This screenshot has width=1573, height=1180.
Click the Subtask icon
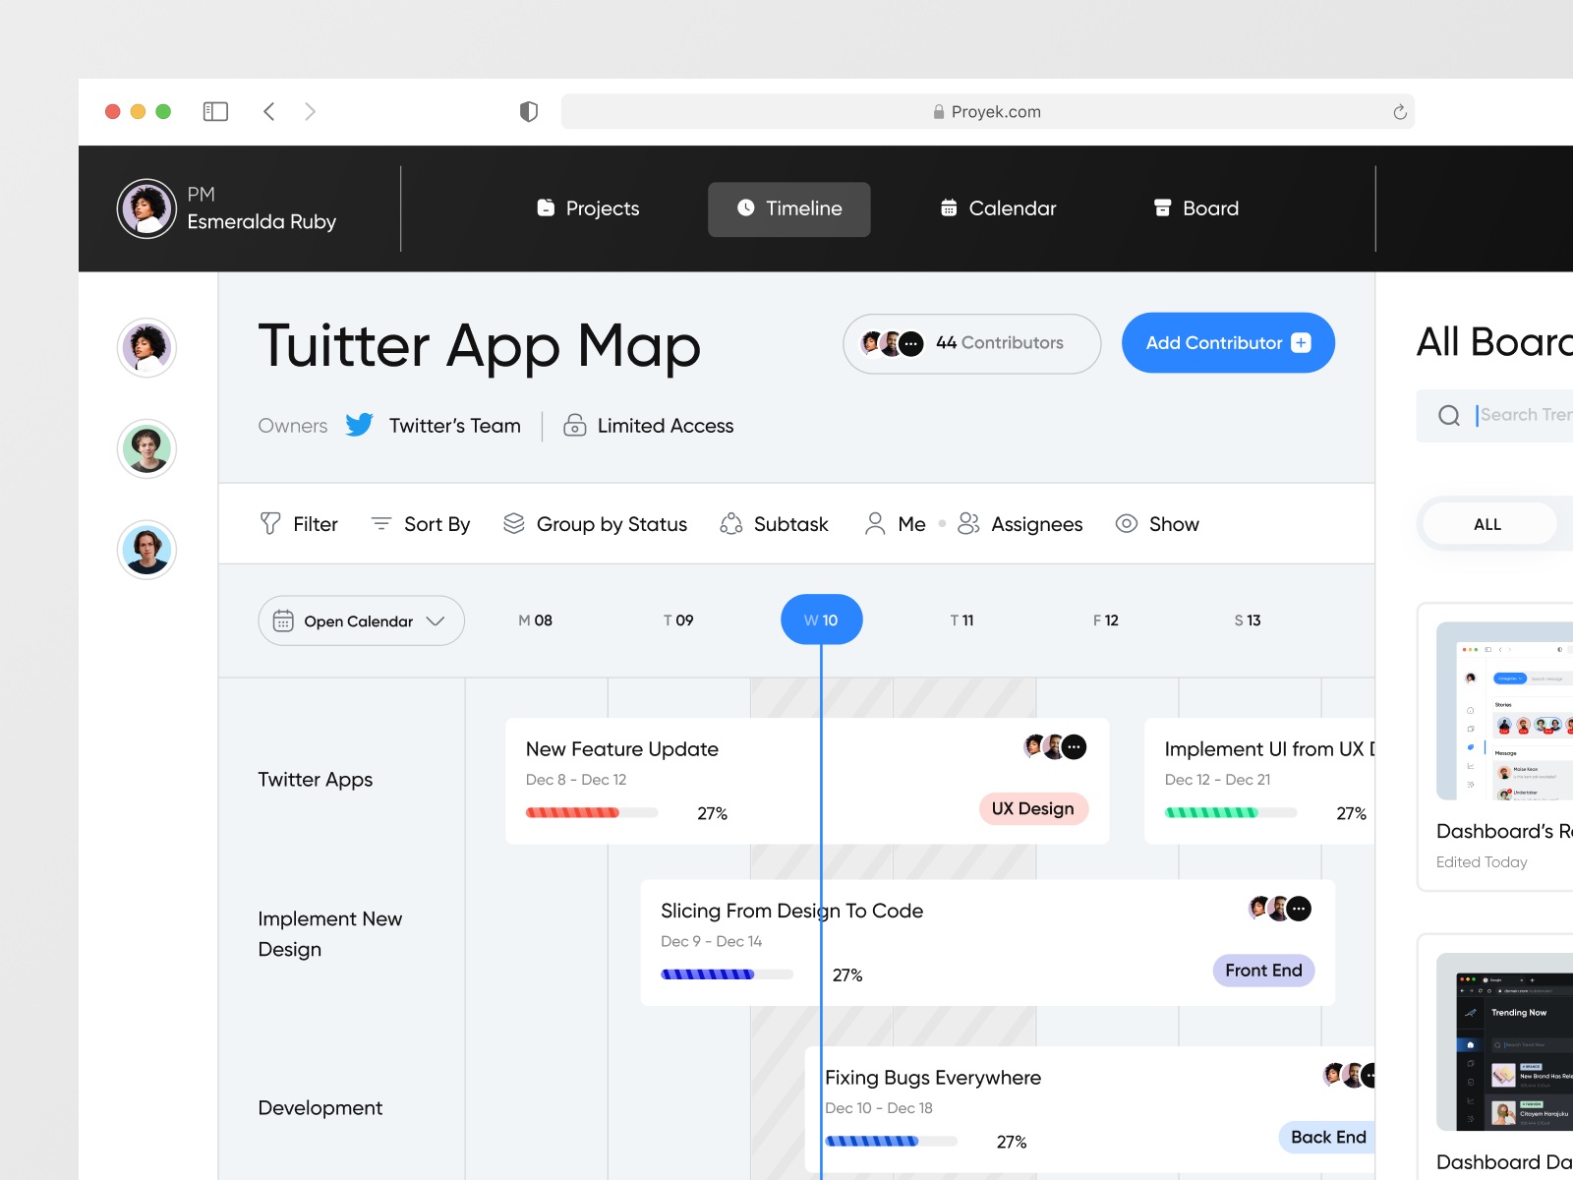(x=729, y=523)
